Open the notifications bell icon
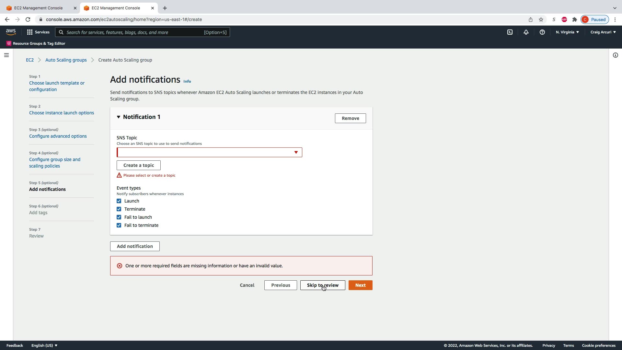The height and width of the screenshot is (350, 622). [526, 32]
